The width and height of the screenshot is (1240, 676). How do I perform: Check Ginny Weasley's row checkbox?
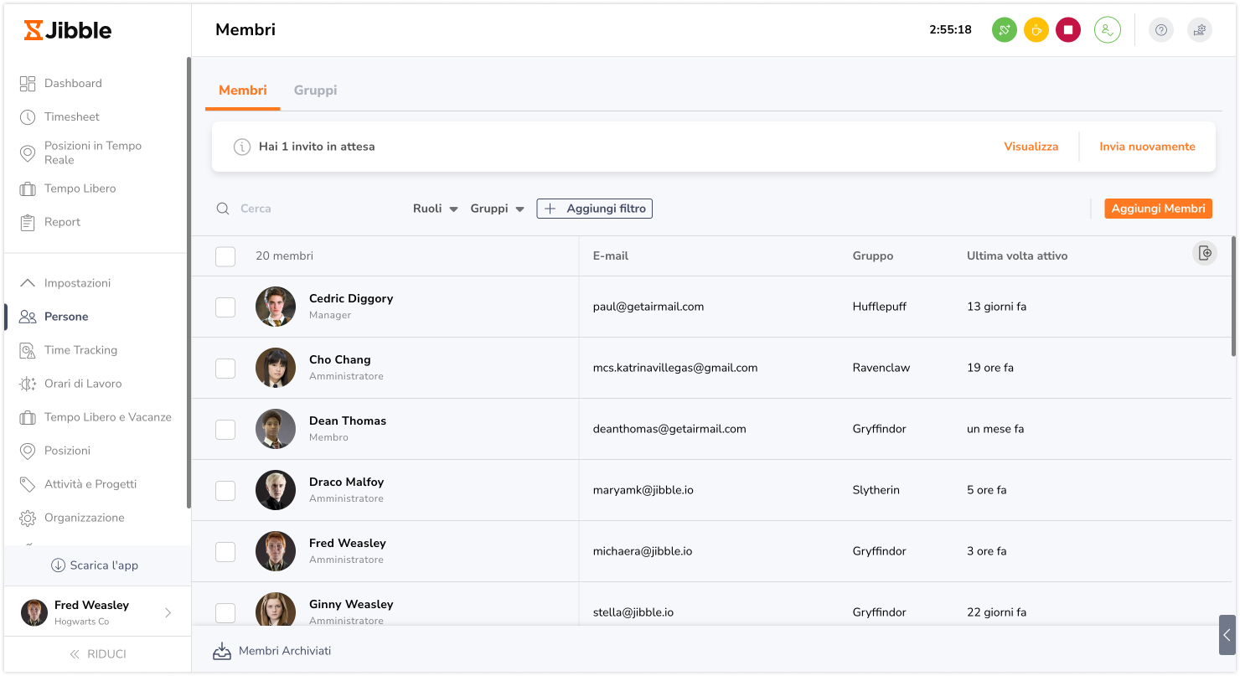225,613
